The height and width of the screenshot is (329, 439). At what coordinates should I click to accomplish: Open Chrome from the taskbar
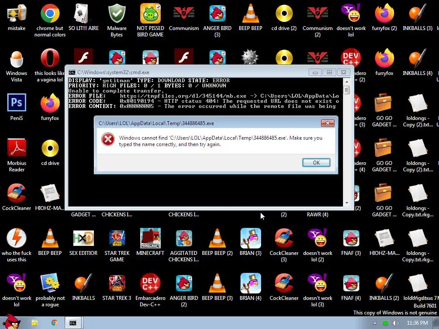pyautogui.click(x=54, y=323)
